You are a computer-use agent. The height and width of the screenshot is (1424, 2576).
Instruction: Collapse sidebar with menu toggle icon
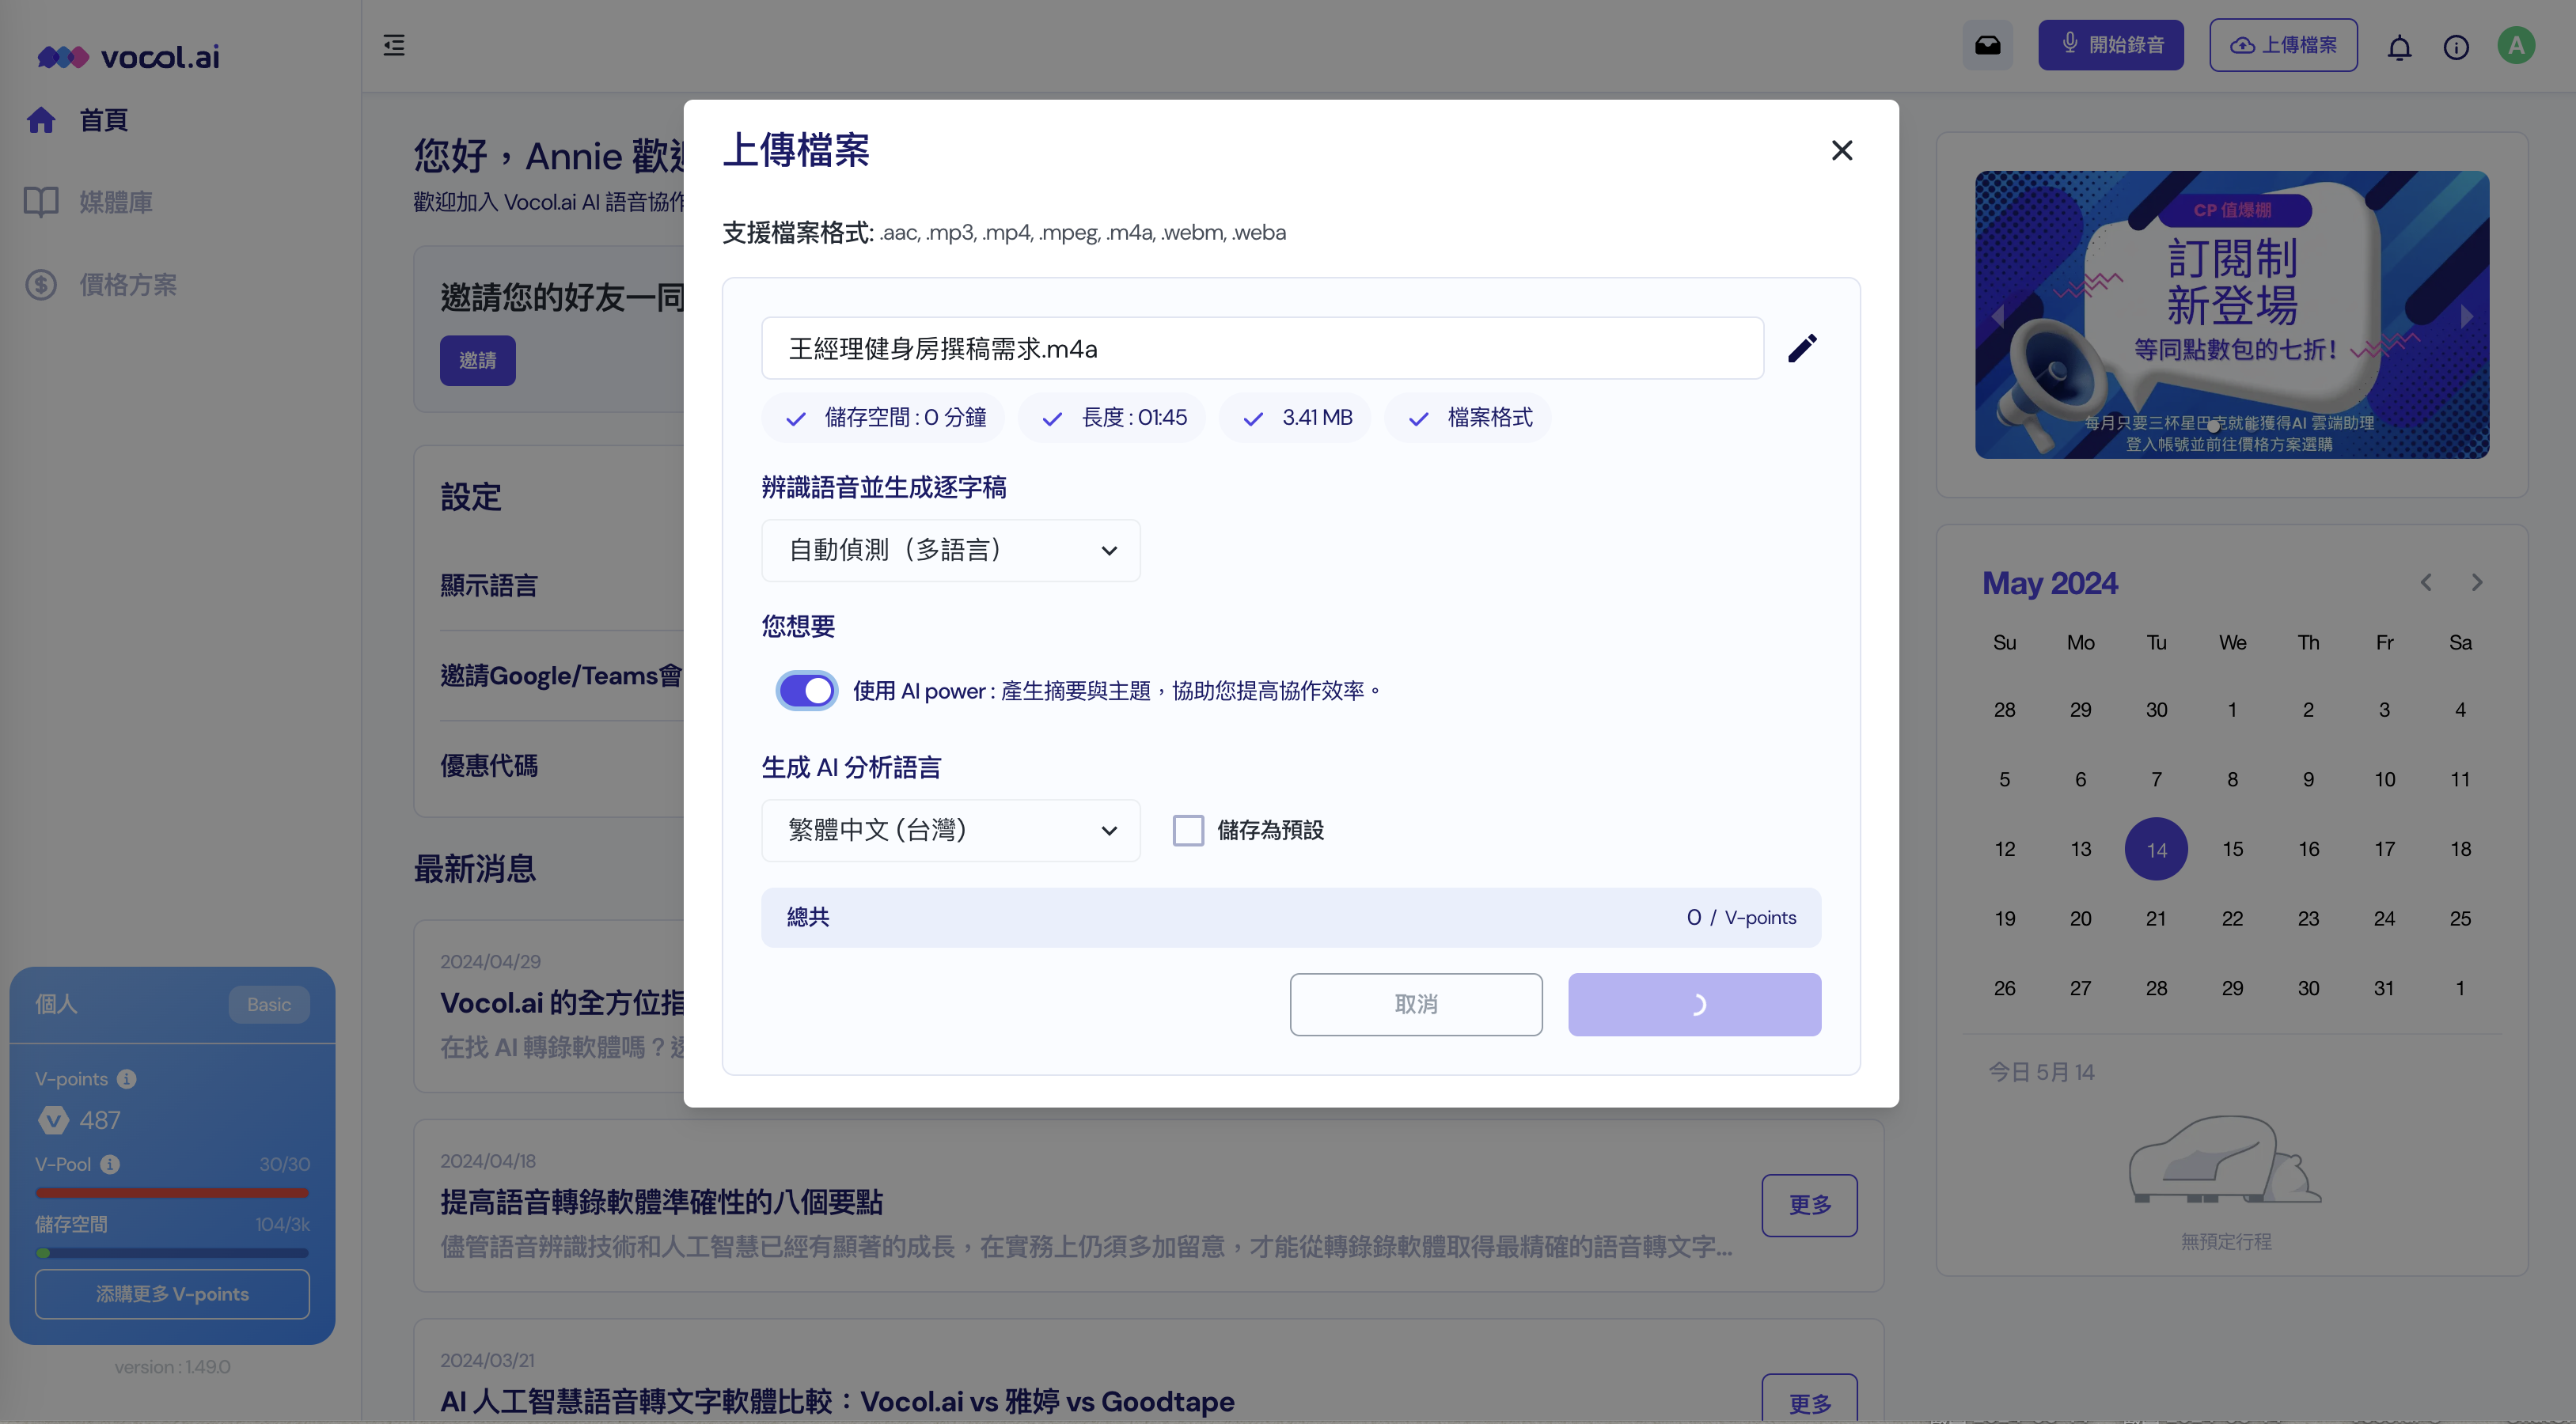[x=394, y=45]
